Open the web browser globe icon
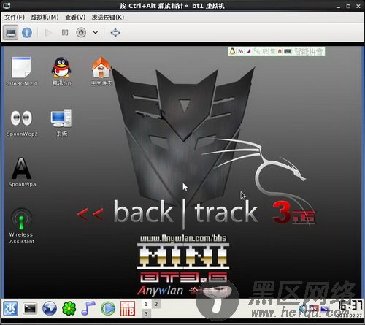The image size is (365, 325). click(50, 308)
